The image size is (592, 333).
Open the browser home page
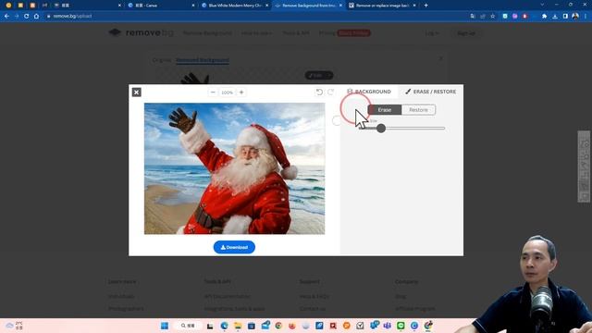click(x=36, y=17)
